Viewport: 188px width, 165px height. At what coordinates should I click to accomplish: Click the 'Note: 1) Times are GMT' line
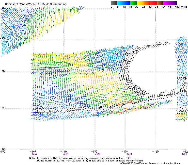pyautogui.click(x=80, y=158)
